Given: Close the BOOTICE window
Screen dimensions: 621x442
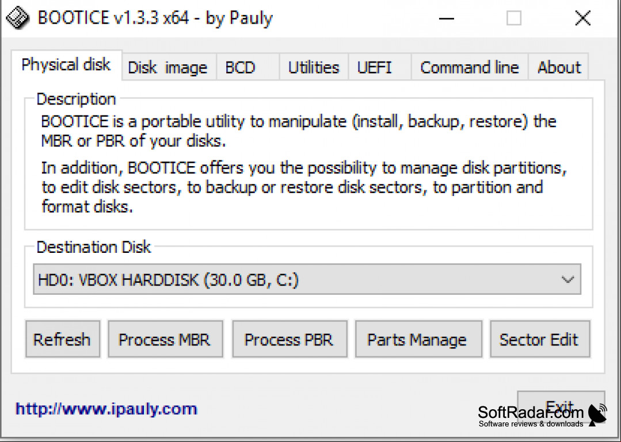Looking at the screenshot, I should pos(582,18).
